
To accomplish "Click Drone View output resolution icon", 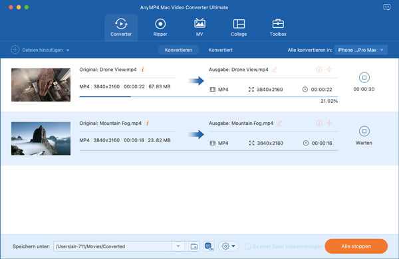I will pyautogui.click(x=251, y=90).
